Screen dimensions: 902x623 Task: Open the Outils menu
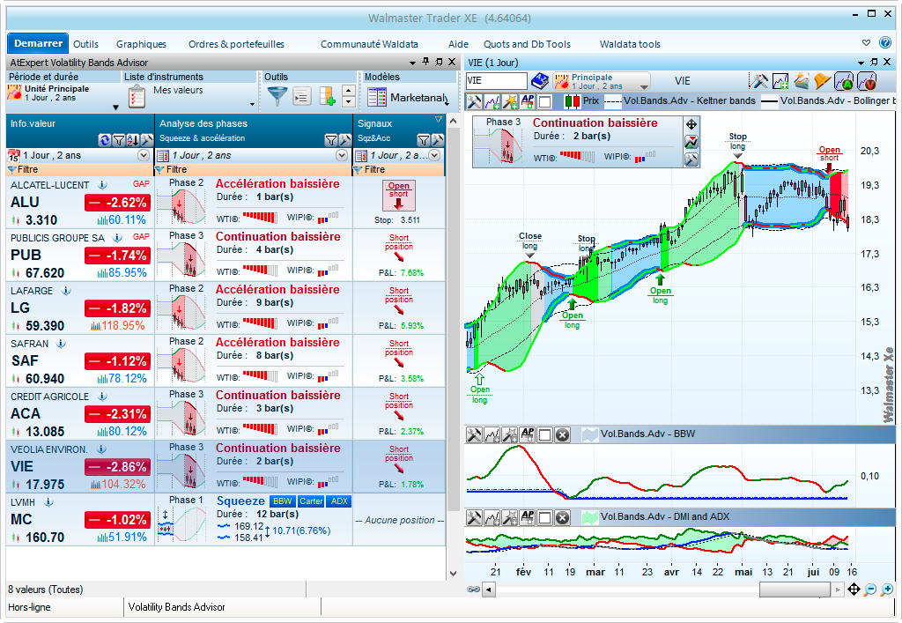[85, 44]
